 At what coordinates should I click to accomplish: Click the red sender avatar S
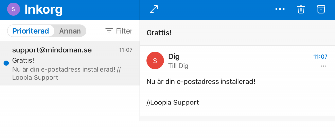click(x=155, y=61)
